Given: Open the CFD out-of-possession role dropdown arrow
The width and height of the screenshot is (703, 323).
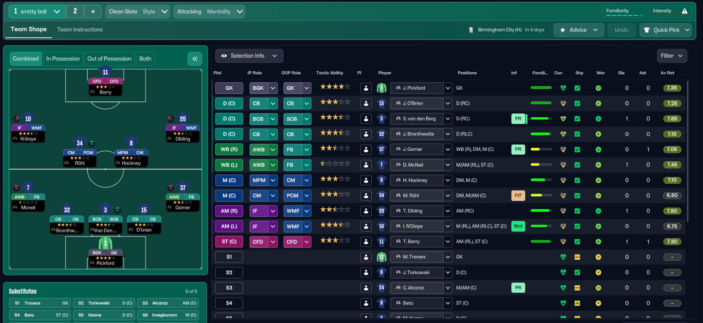Looking at the screenshot, I should [307, 242].
